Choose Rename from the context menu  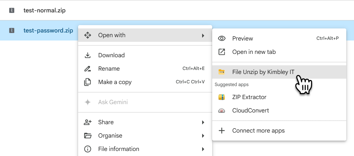pyautogui.click(x=145, y=69)
